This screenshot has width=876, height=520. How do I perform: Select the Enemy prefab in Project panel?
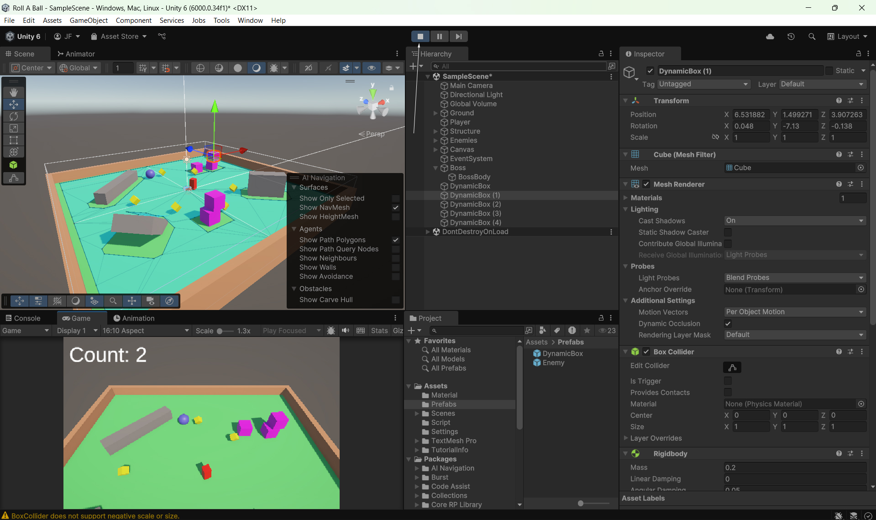(553, 363)
